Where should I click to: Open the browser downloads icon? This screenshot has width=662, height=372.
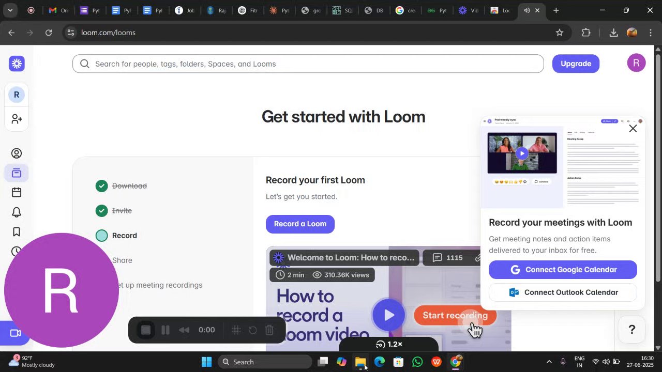[613, 33]
